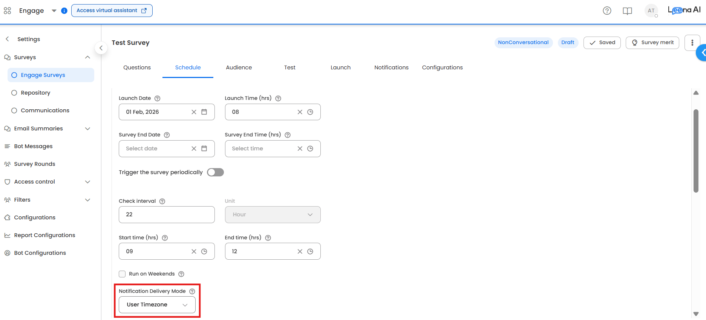The height and width of the screenshot is (320, 706).
Task: Clear the Start time value
Action: 194,251
